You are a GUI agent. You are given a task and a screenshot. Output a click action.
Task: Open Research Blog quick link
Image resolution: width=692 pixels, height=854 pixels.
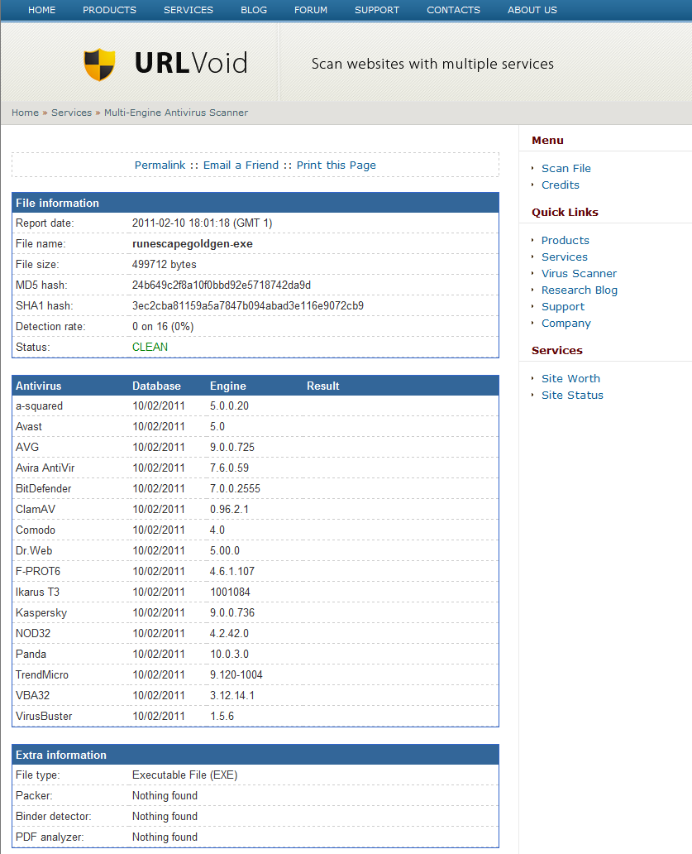click(580, 290)
